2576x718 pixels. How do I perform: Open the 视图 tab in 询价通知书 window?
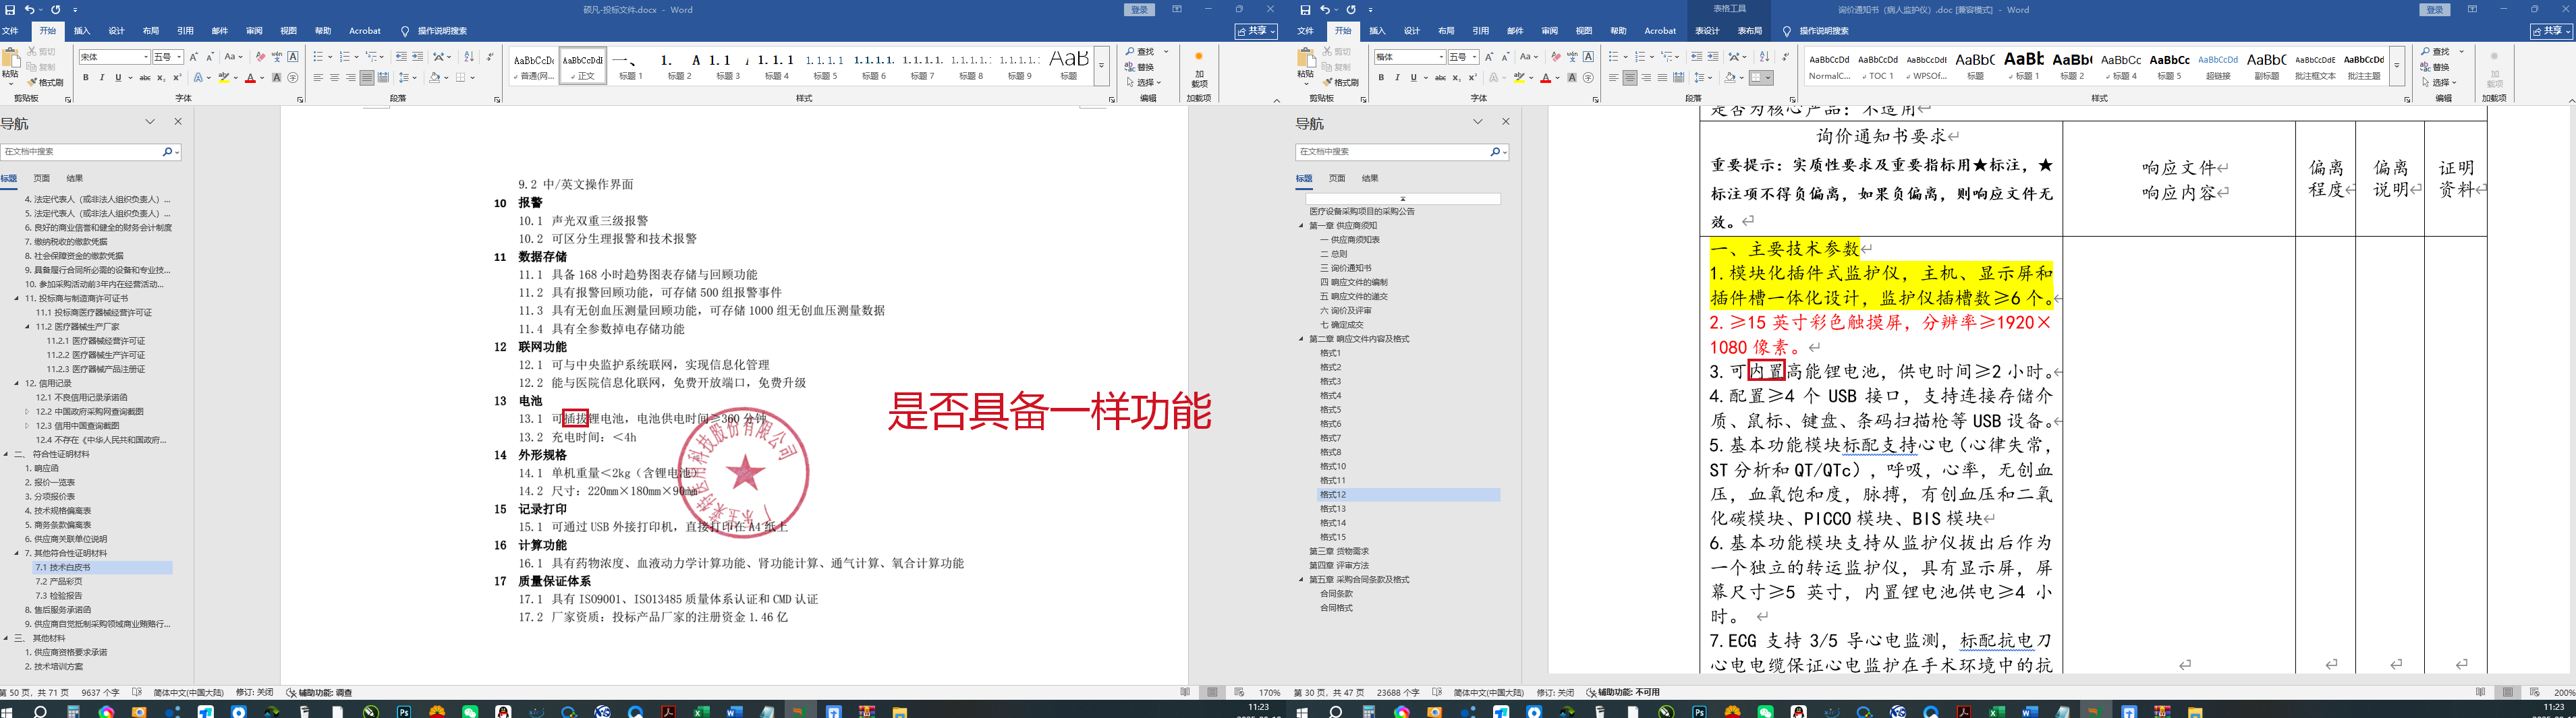[1584, 31]
